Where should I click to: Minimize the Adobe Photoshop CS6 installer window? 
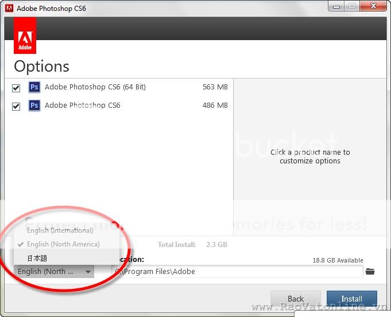(336, 6)
